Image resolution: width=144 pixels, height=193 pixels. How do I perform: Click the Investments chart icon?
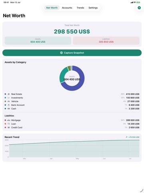point(9,98)
